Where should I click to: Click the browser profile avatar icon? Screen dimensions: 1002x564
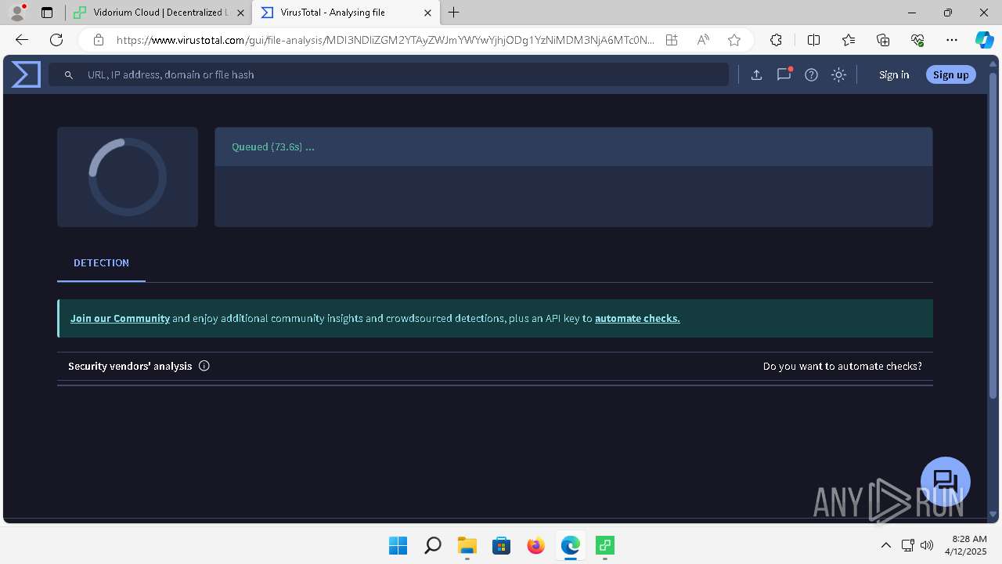[x=16, y=13]
